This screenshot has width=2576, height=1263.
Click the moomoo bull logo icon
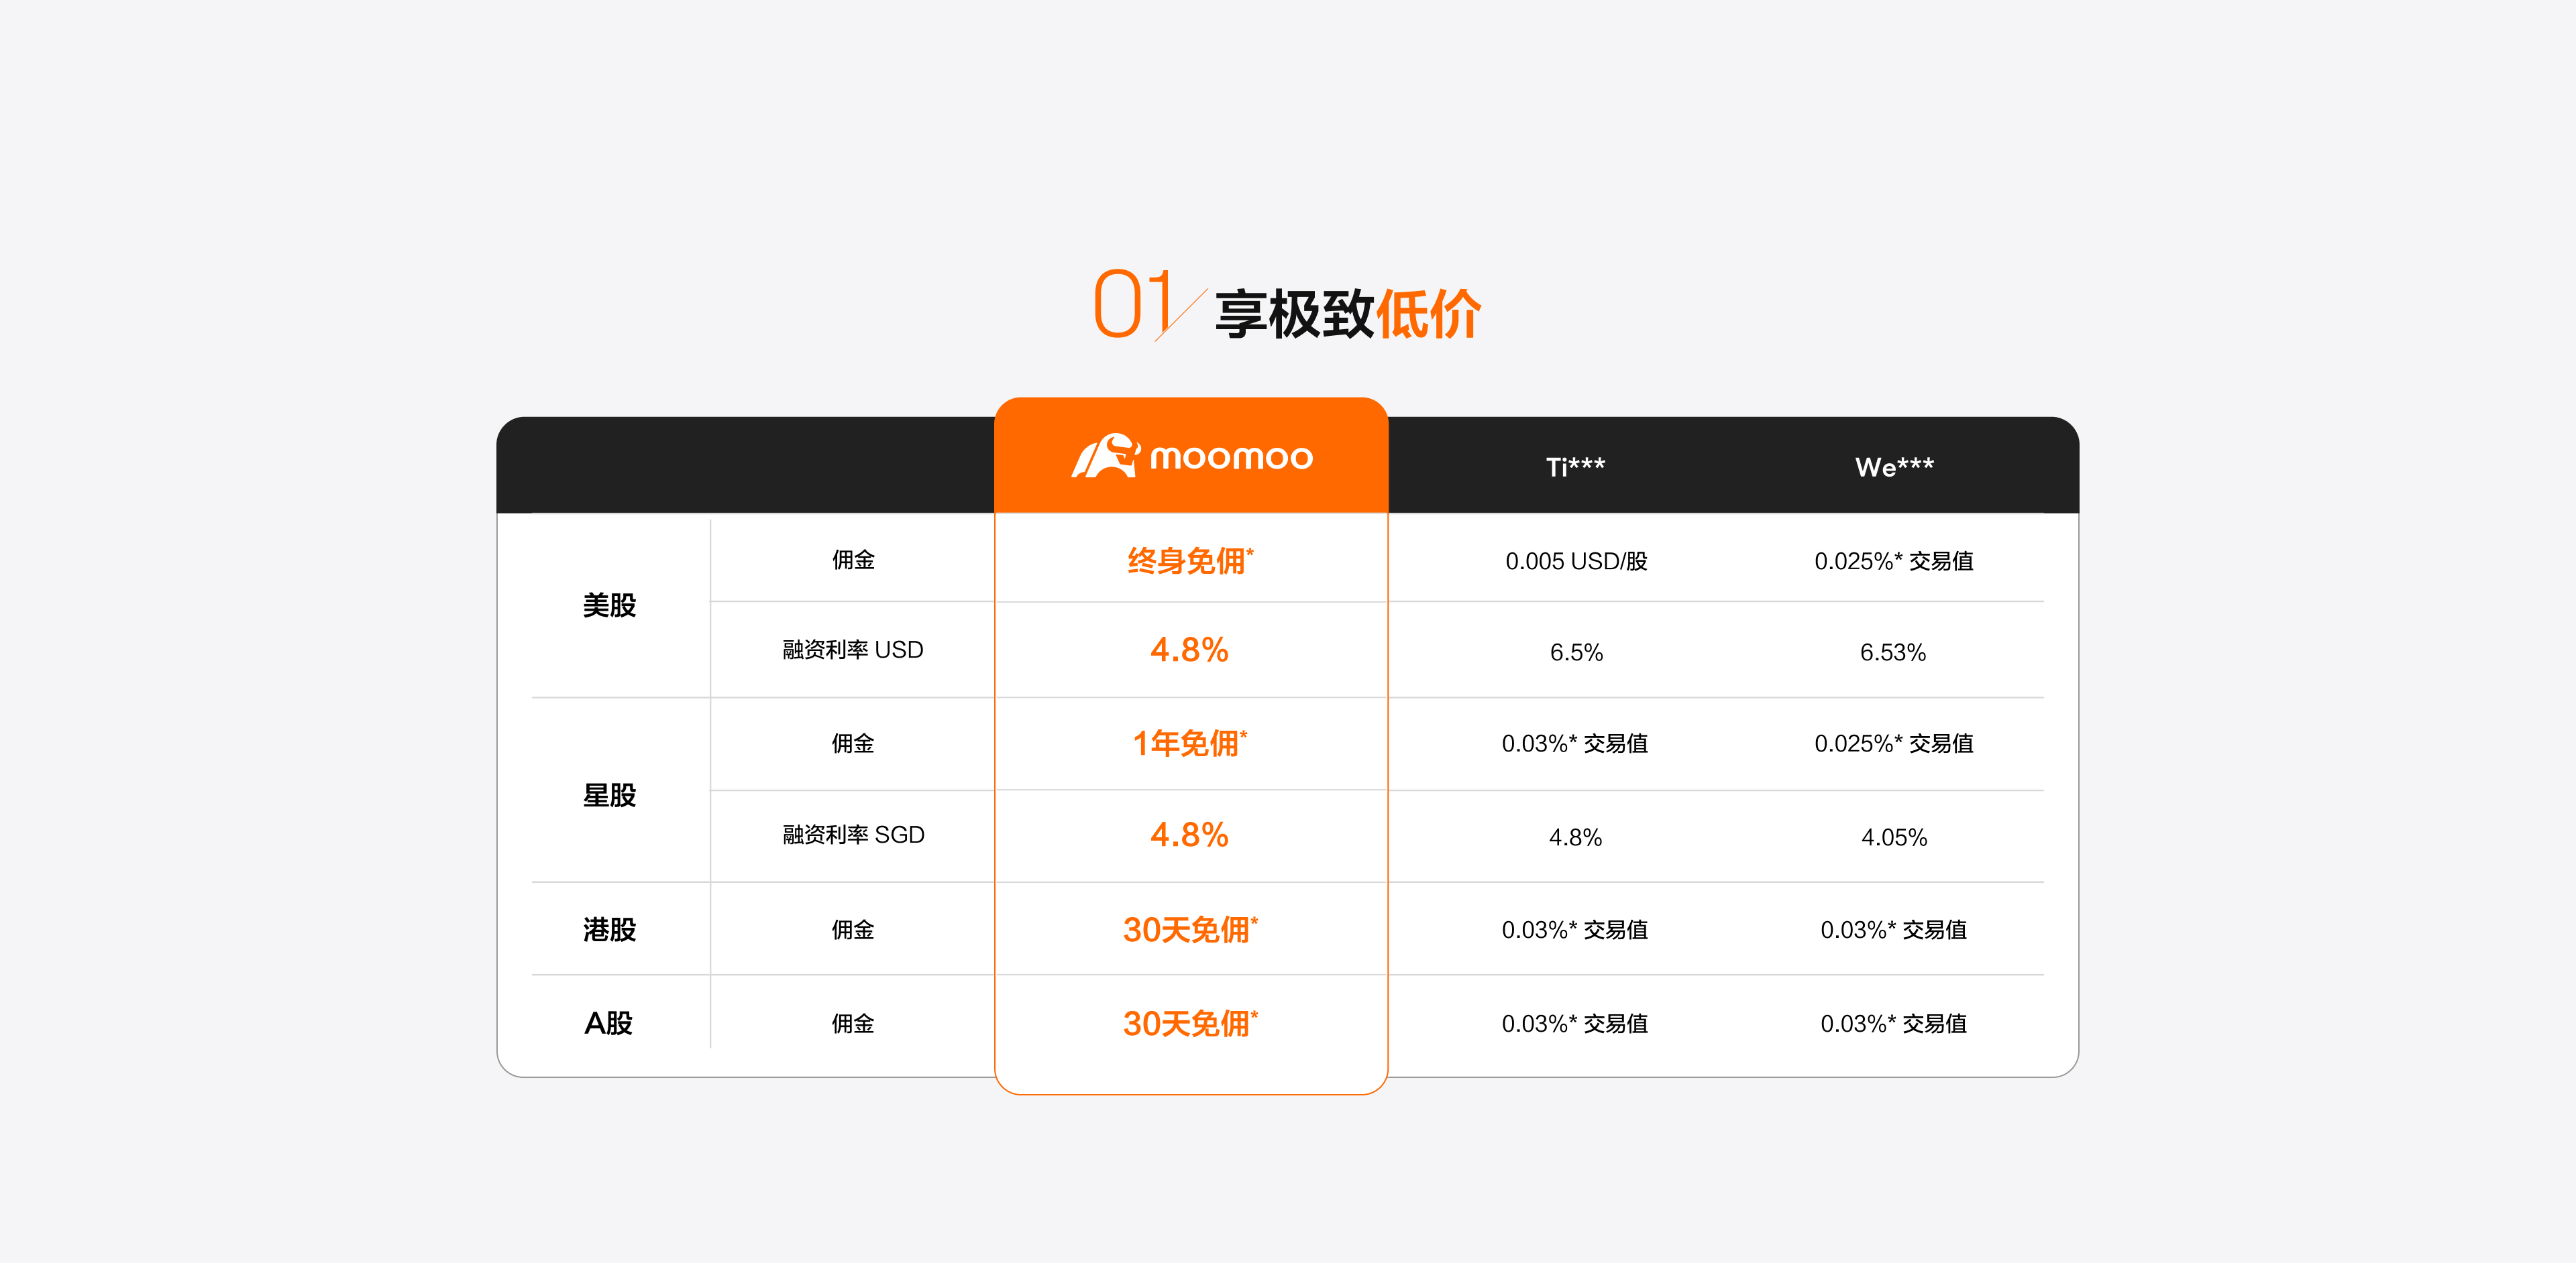[x=1105, y=457]
